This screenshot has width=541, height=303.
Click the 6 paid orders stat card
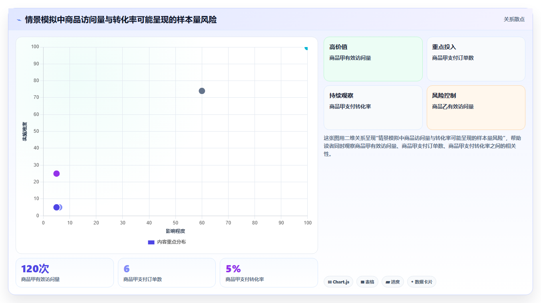coord(167,273)
